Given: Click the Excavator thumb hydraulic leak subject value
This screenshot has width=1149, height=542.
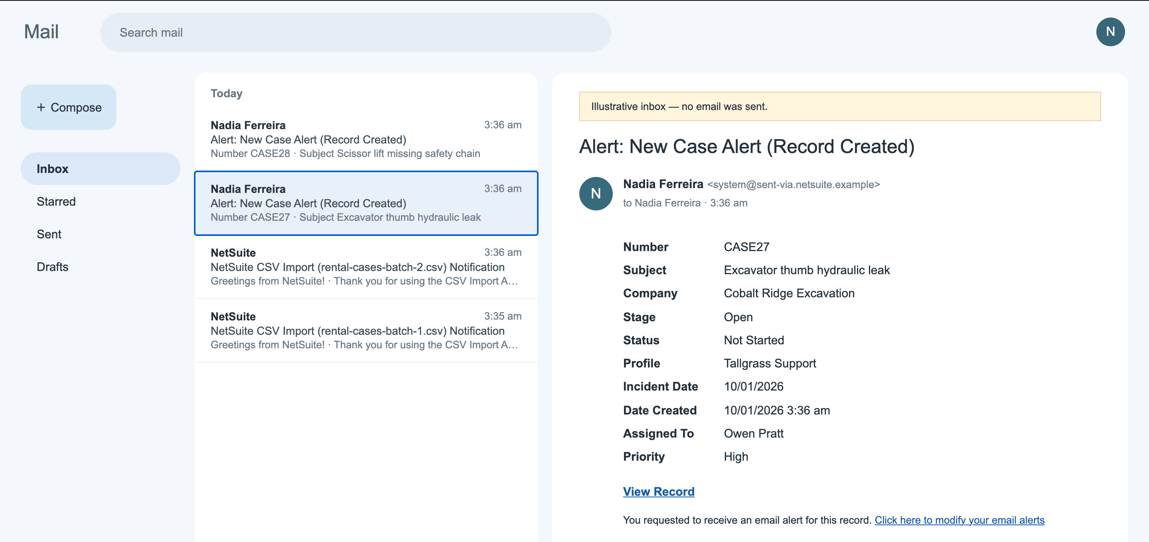Looking at the screenshot, I should coord(806,270).
